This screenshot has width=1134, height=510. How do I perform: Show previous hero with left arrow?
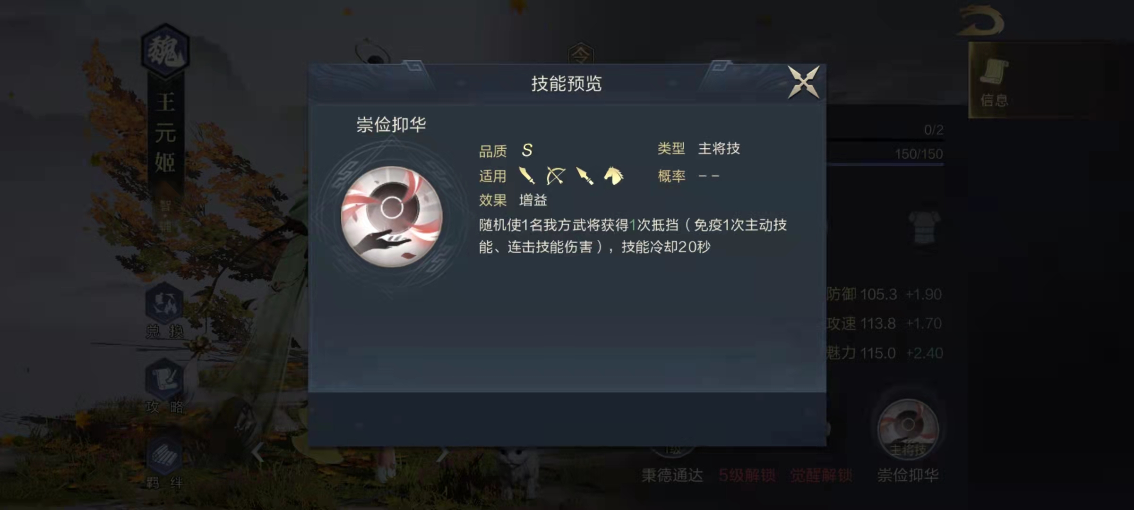click(x=258, y=452)
